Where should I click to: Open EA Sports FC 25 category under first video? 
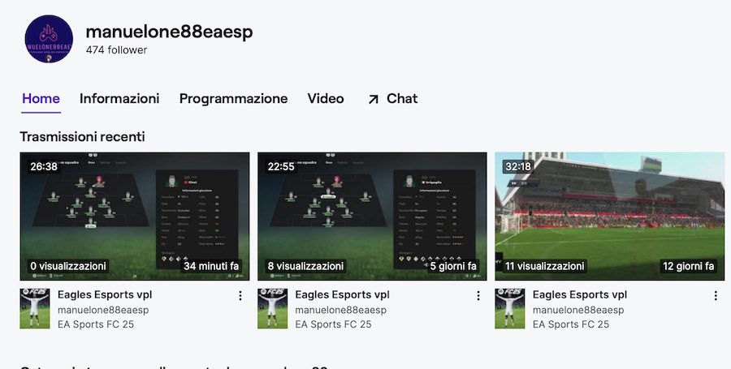coord(96,324)
